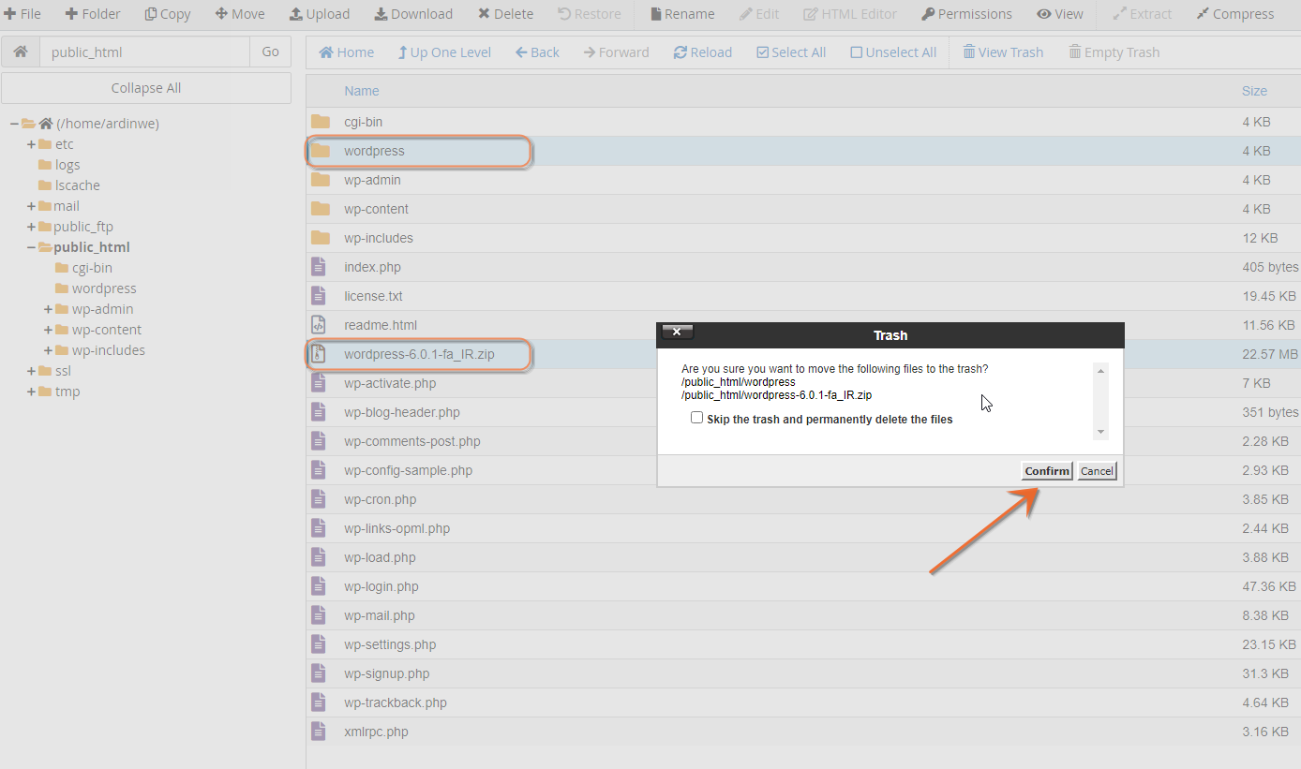Click the wp-activate.php file icon
This screenshot has width=1301, height=769.
click(x=319, y=383)
